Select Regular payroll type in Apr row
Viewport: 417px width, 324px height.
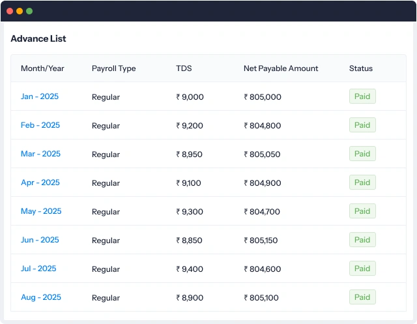coord(106,184)
